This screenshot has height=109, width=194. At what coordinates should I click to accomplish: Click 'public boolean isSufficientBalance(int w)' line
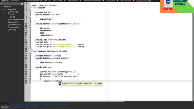coord(57,24)
